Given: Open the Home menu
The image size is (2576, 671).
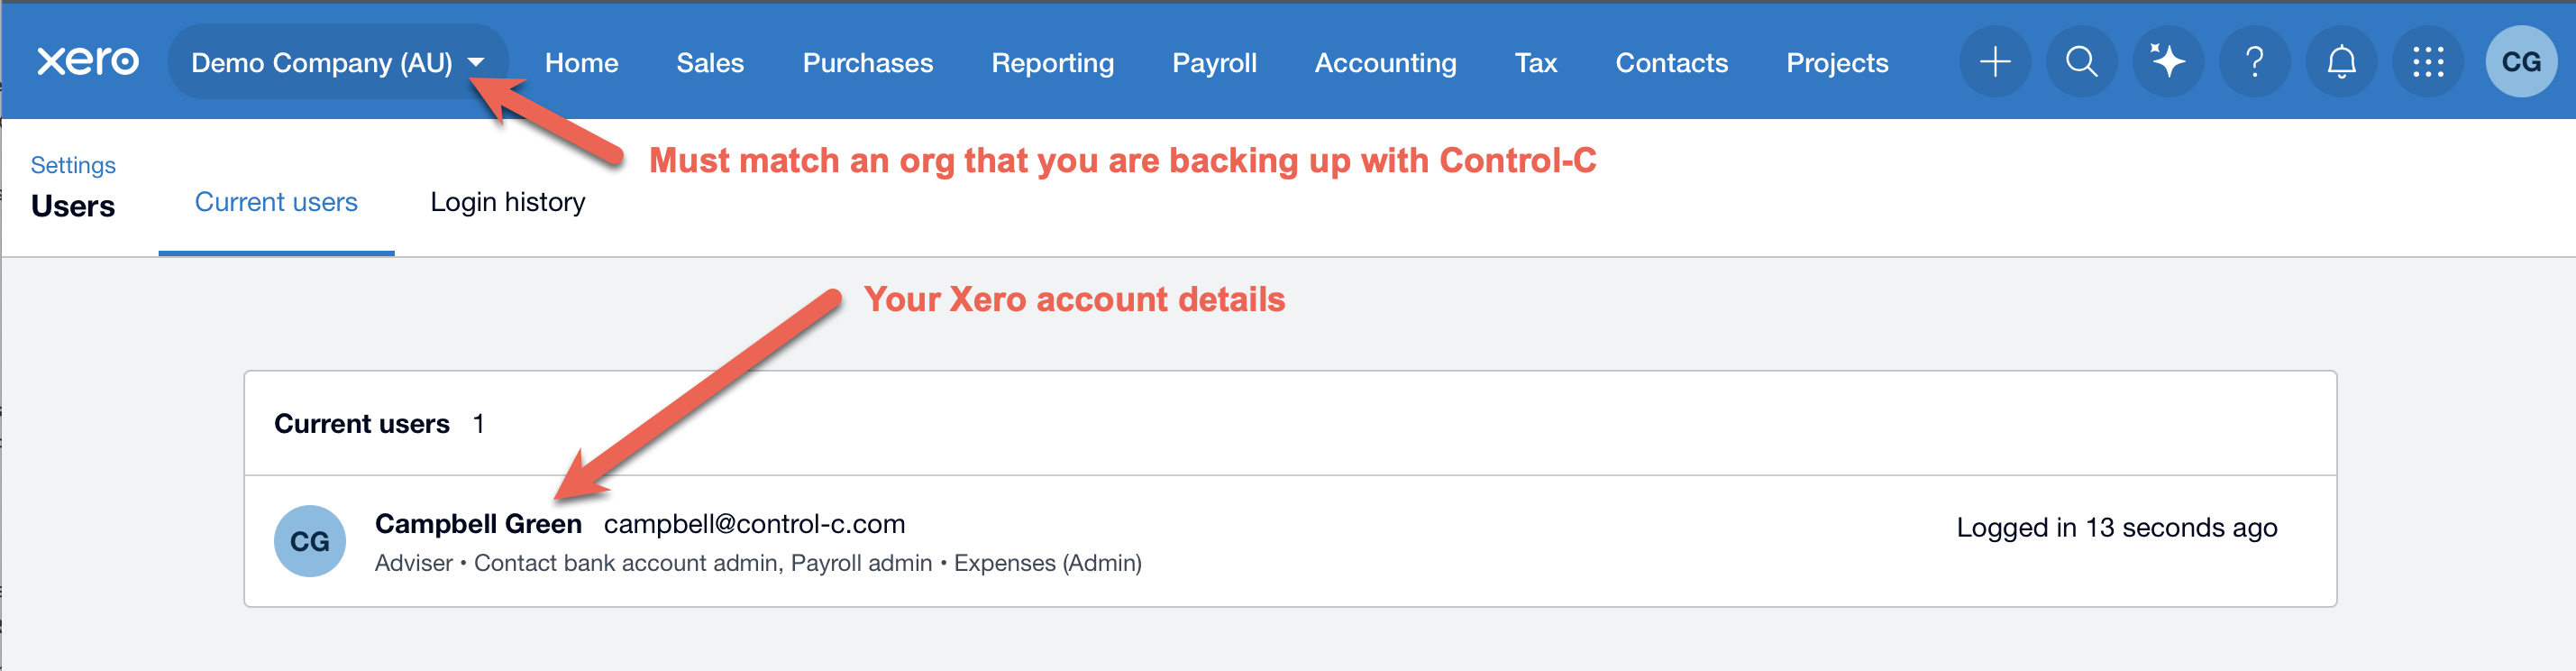Looking at the screenshot, I should tap(581, 63).
